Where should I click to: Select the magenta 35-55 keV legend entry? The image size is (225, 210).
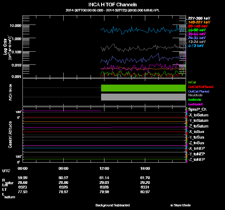point(197,34)
